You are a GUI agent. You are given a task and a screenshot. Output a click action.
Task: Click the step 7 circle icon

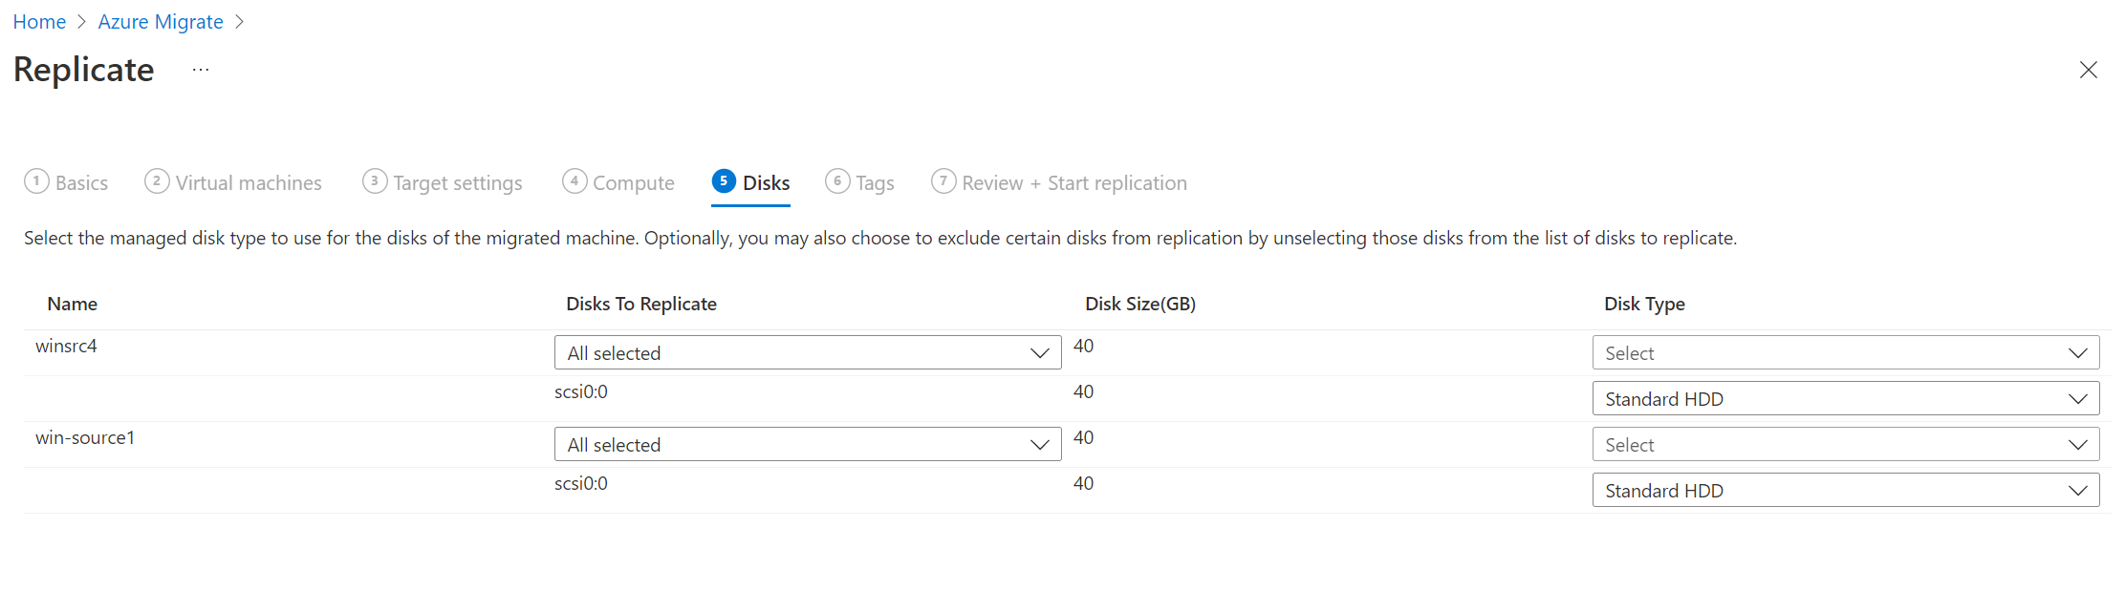[943, 181]
